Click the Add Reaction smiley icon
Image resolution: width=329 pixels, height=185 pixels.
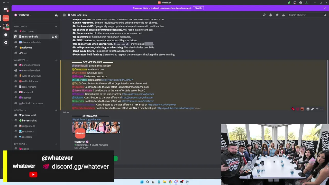tap(308, 109)
